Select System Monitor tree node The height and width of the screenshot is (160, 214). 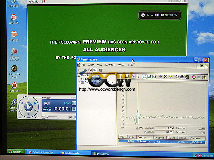91,79
